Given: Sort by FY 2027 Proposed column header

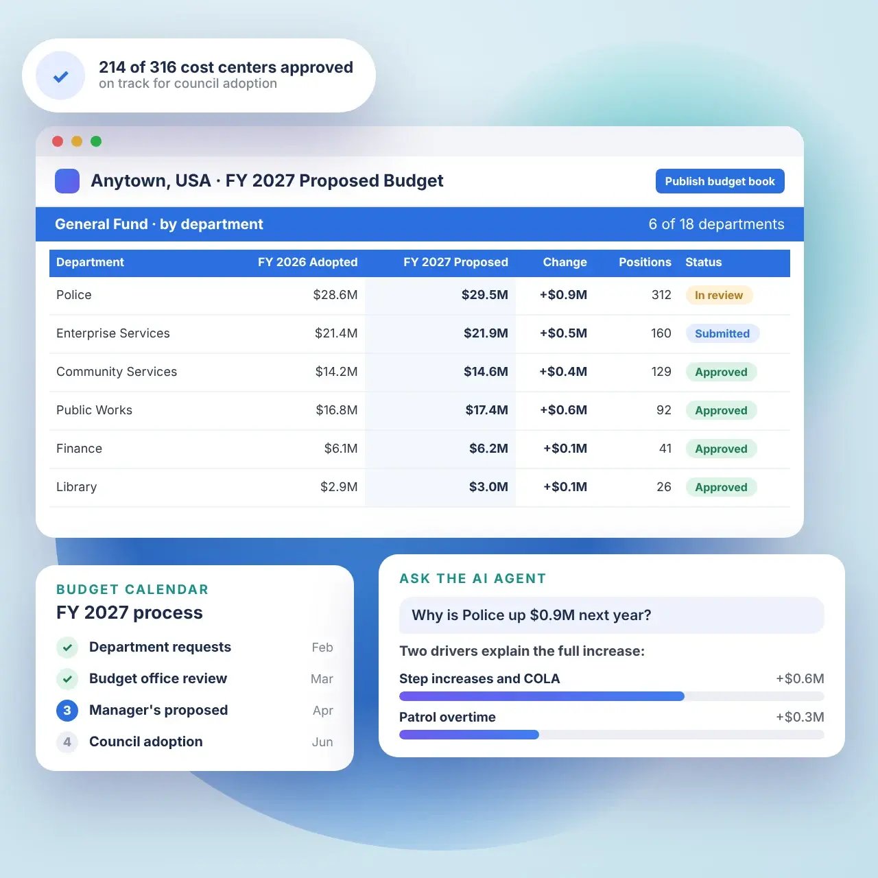Looking at the screenshot, I should click(455, 262).
